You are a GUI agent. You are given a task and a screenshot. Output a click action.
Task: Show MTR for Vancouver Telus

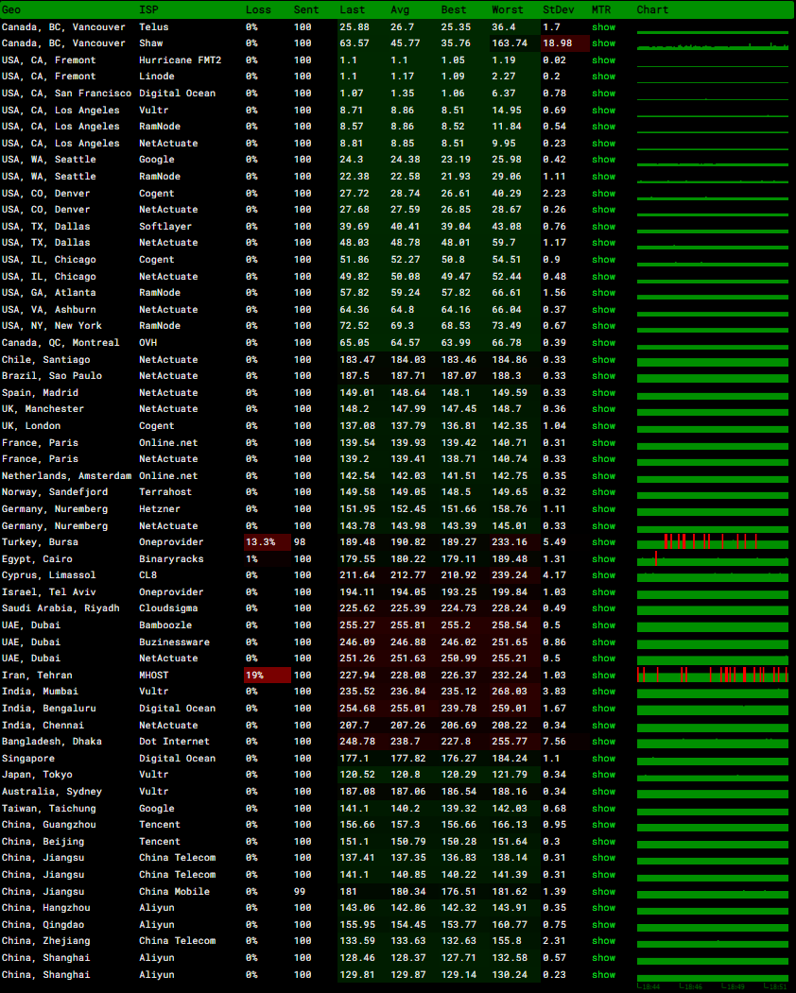[x=603, y=26]
